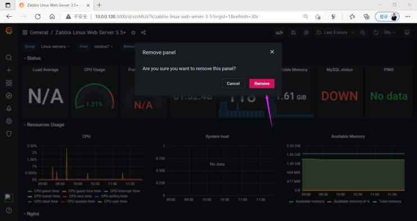Click the dashboard grid icon beside General
The height and width of the screenshot is (221, 417).
[x=25, y=33]
